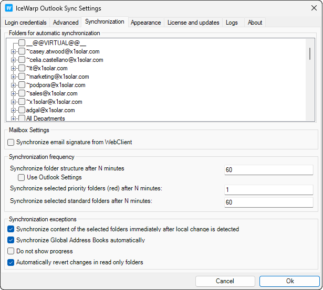Expand the ~sales@x1solar.com tree node
The height and width of the screenshot is (290, 323).
tap(13, 93)
